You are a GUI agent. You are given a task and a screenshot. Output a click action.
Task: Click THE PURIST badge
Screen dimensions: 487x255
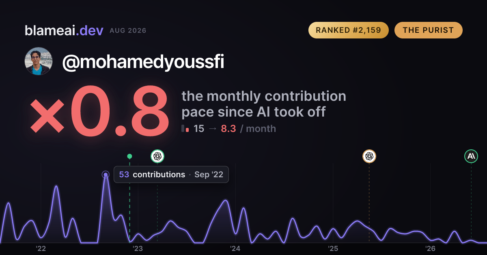(428, 30)
